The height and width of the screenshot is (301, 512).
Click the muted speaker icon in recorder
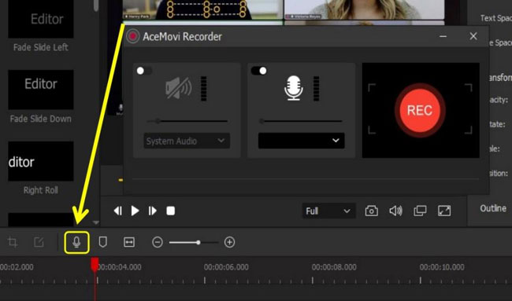click(178, 88)
